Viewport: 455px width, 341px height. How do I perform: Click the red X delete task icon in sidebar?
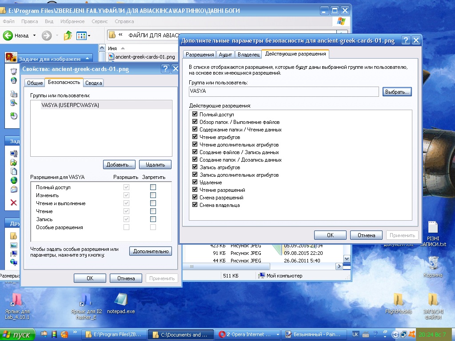click(14, 202)
